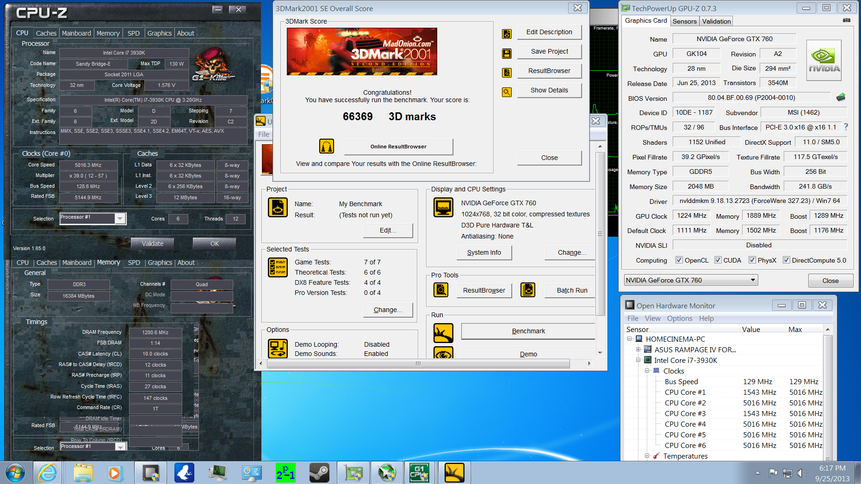Click the 3DMark2001 Second Edition banner image

tap(362, 51)
